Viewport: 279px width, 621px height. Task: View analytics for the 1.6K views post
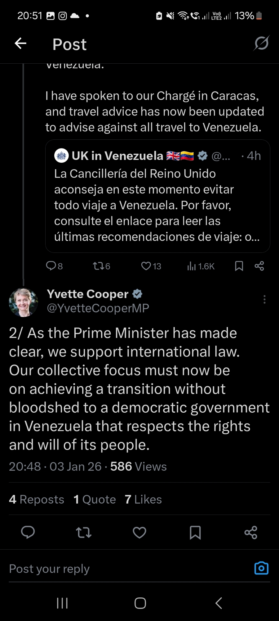[201, 266]
